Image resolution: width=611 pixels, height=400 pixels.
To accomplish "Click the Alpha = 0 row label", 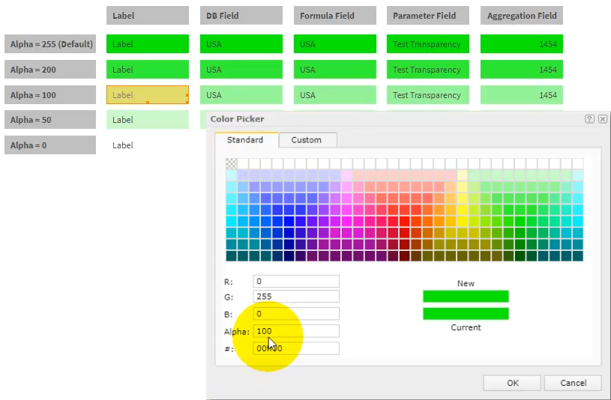I will (50, 145).
